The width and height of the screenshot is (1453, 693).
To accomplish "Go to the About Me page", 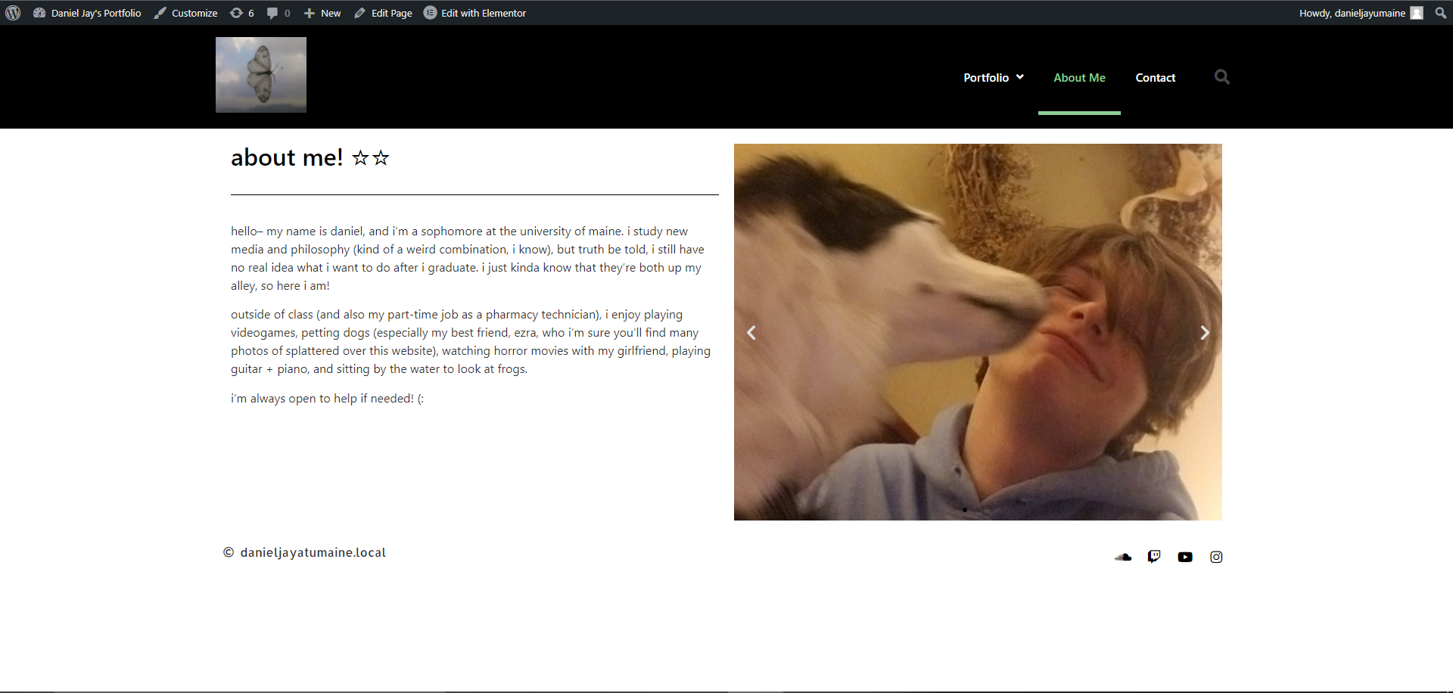I will (1079, 77).
